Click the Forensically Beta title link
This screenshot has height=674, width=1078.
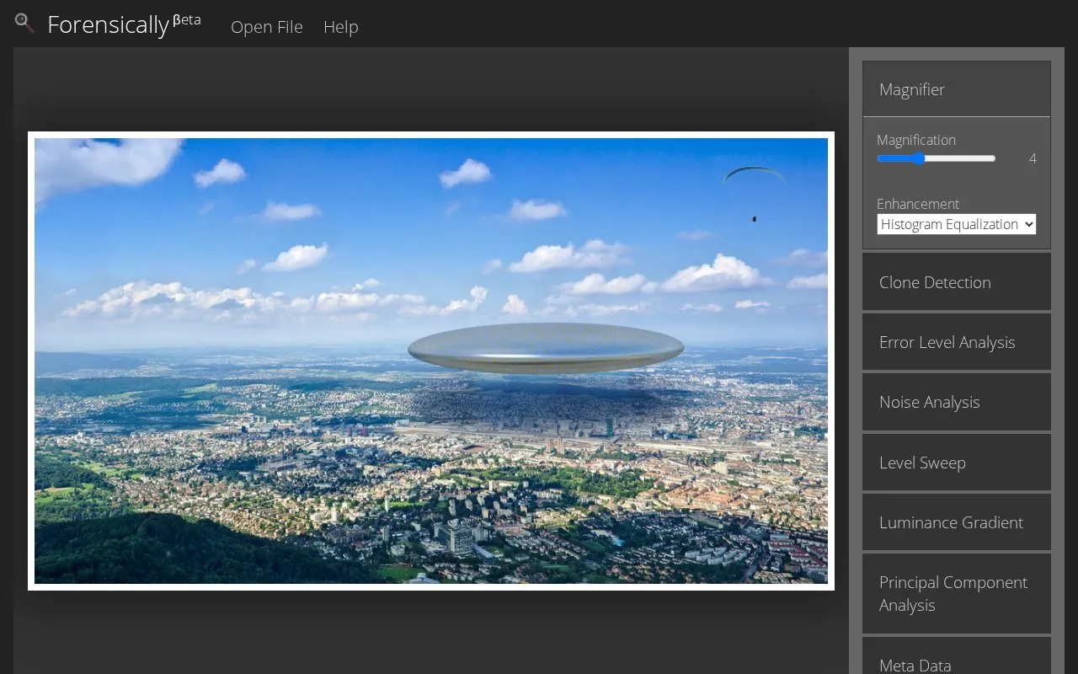click(x=124, y=24)
